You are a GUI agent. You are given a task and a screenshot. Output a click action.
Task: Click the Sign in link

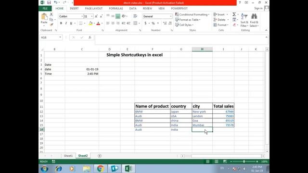[258, 8]
